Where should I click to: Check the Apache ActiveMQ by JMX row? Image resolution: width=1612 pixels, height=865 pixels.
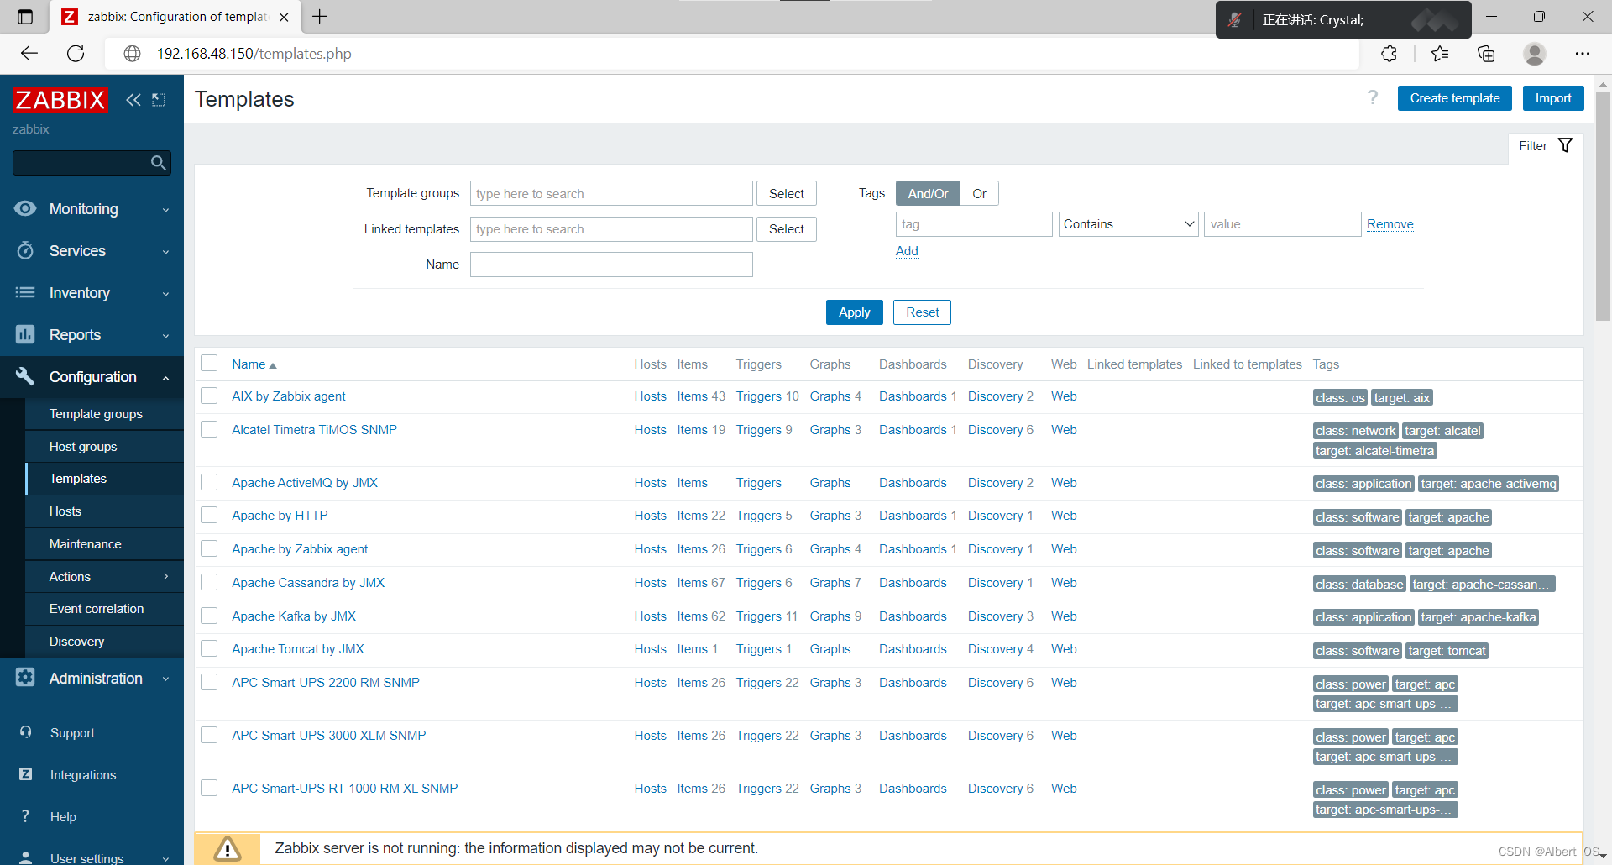[209, 482]
